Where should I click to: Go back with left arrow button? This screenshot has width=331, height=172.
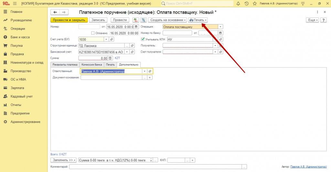(55, 12)
